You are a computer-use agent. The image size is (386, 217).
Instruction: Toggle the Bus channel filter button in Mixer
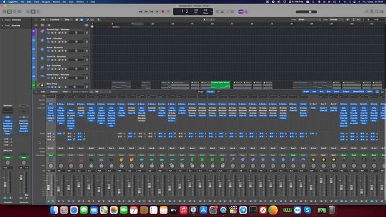[x=329, y=92]
